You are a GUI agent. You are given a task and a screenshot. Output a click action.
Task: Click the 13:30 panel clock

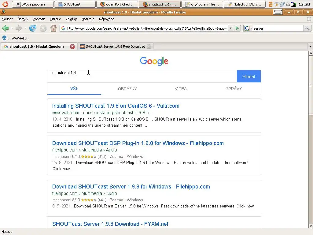coord(304,4)
